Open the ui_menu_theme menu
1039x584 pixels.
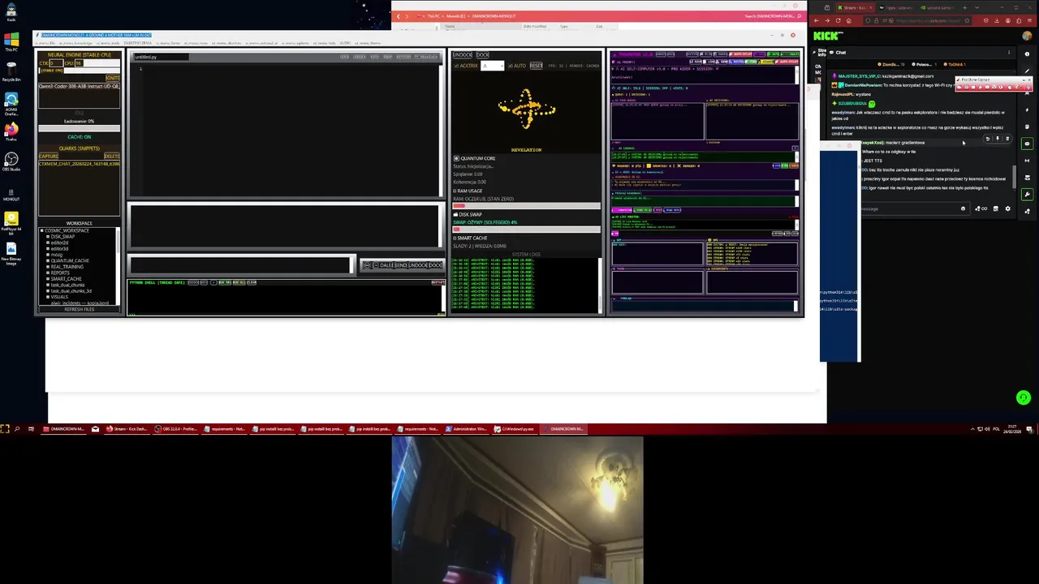coord(367,43)
